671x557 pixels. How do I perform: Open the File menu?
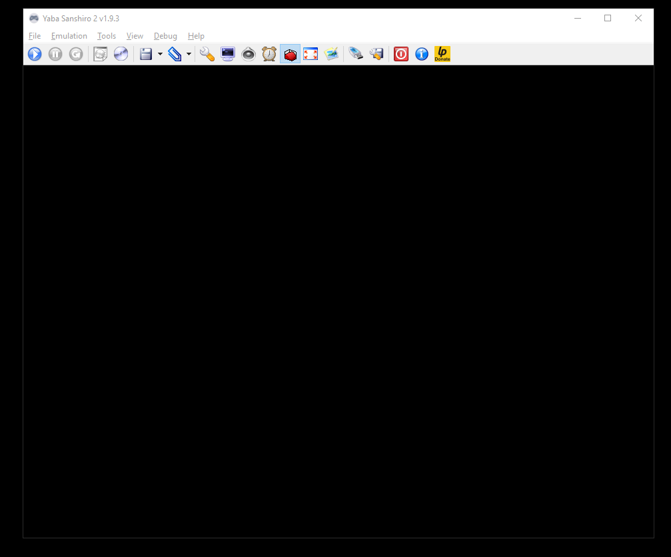pos(35,36)
